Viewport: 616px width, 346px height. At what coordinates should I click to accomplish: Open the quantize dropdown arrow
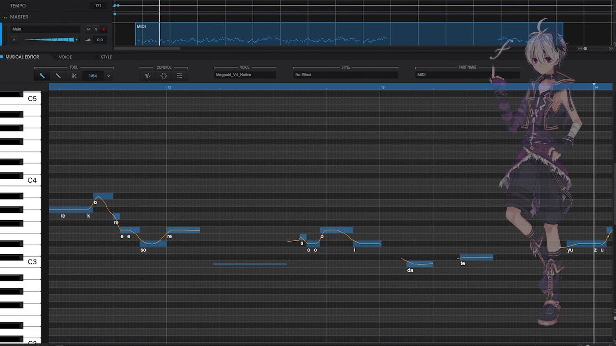click(108, 75)
